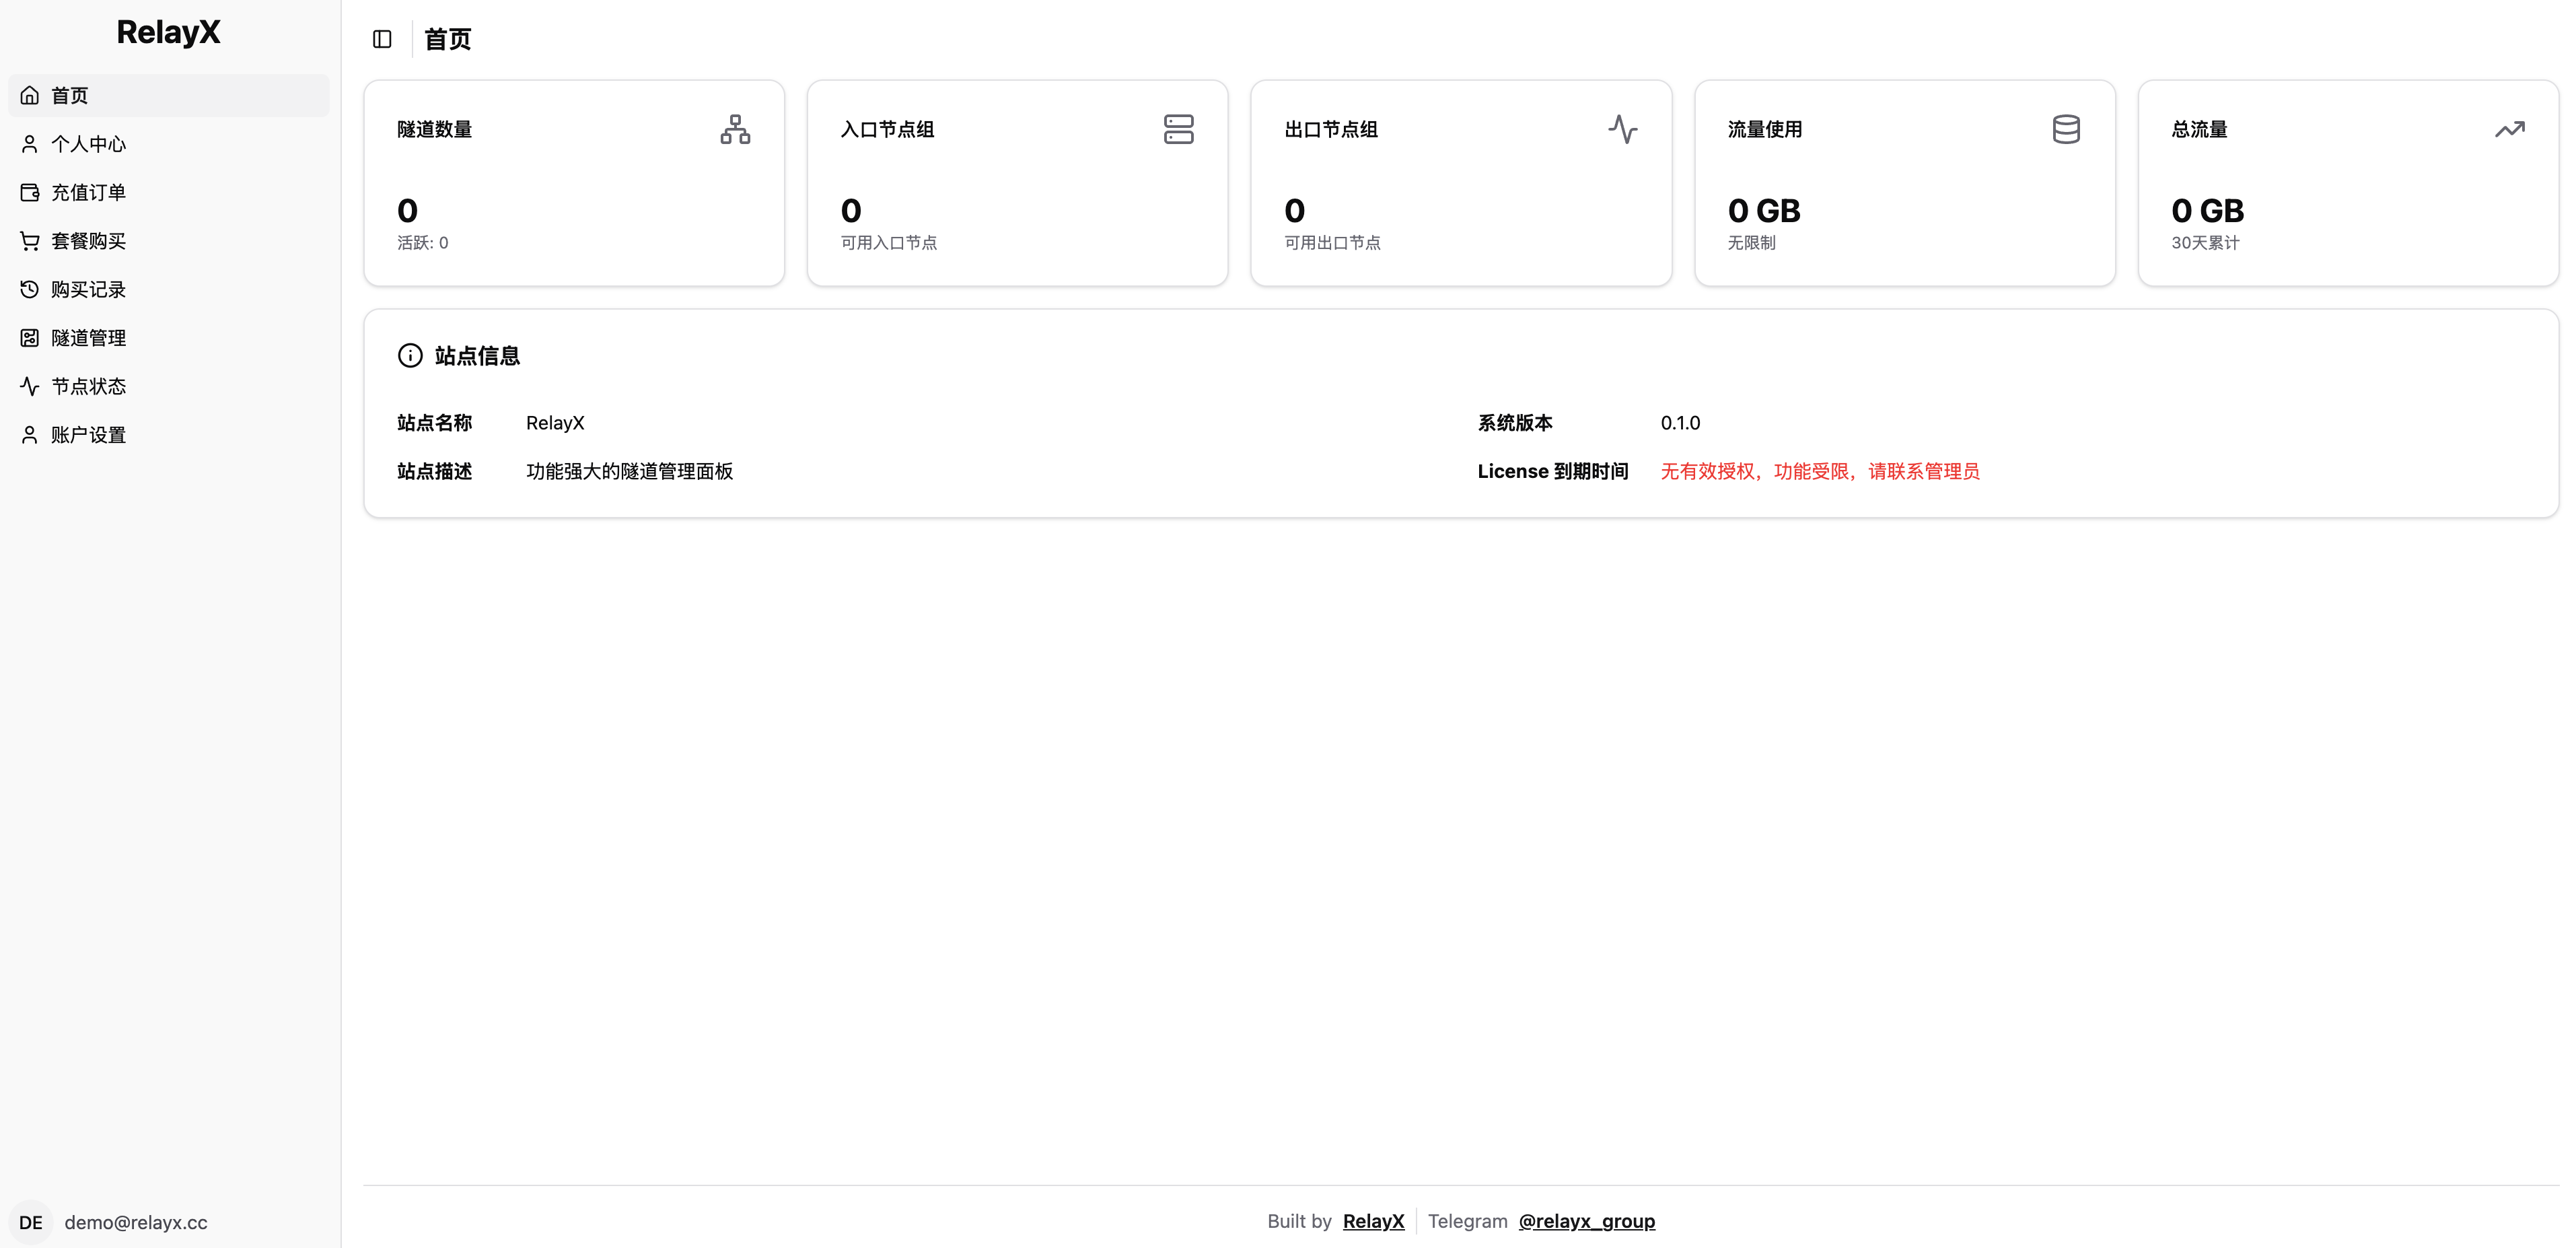Collapse the sidebar using the panel toggle icon
The image size is (2576, 1248).
pyautogui.click(x=381, y=39)
